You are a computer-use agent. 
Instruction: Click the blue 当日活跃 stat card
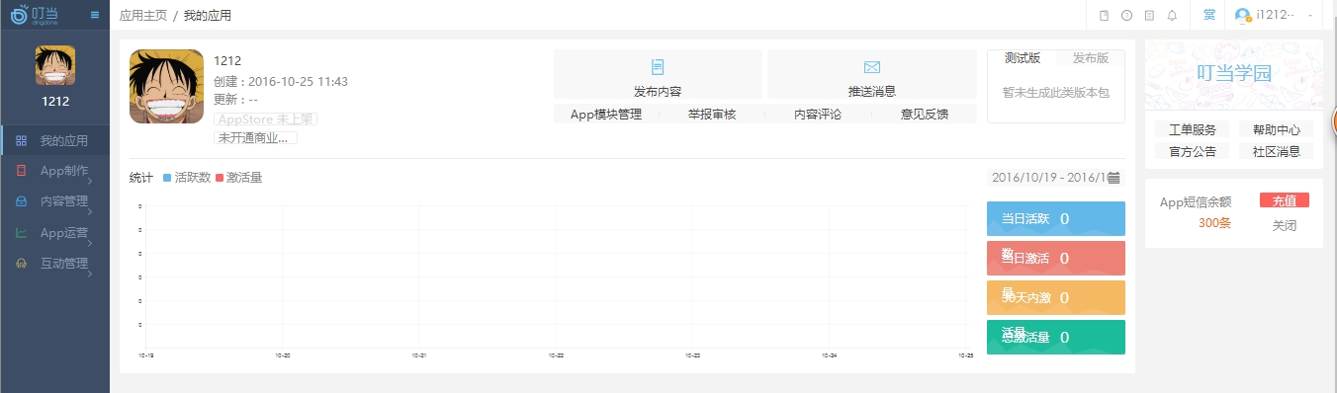(1056, 219)
